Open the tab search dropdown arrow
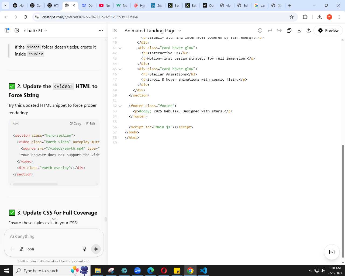This screenshot has height=276, width=345. pos(5,5)
